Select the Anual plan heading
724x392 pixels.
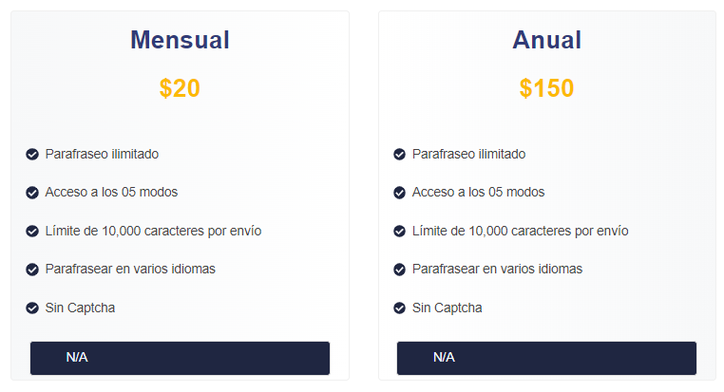[x=546, y=40]
